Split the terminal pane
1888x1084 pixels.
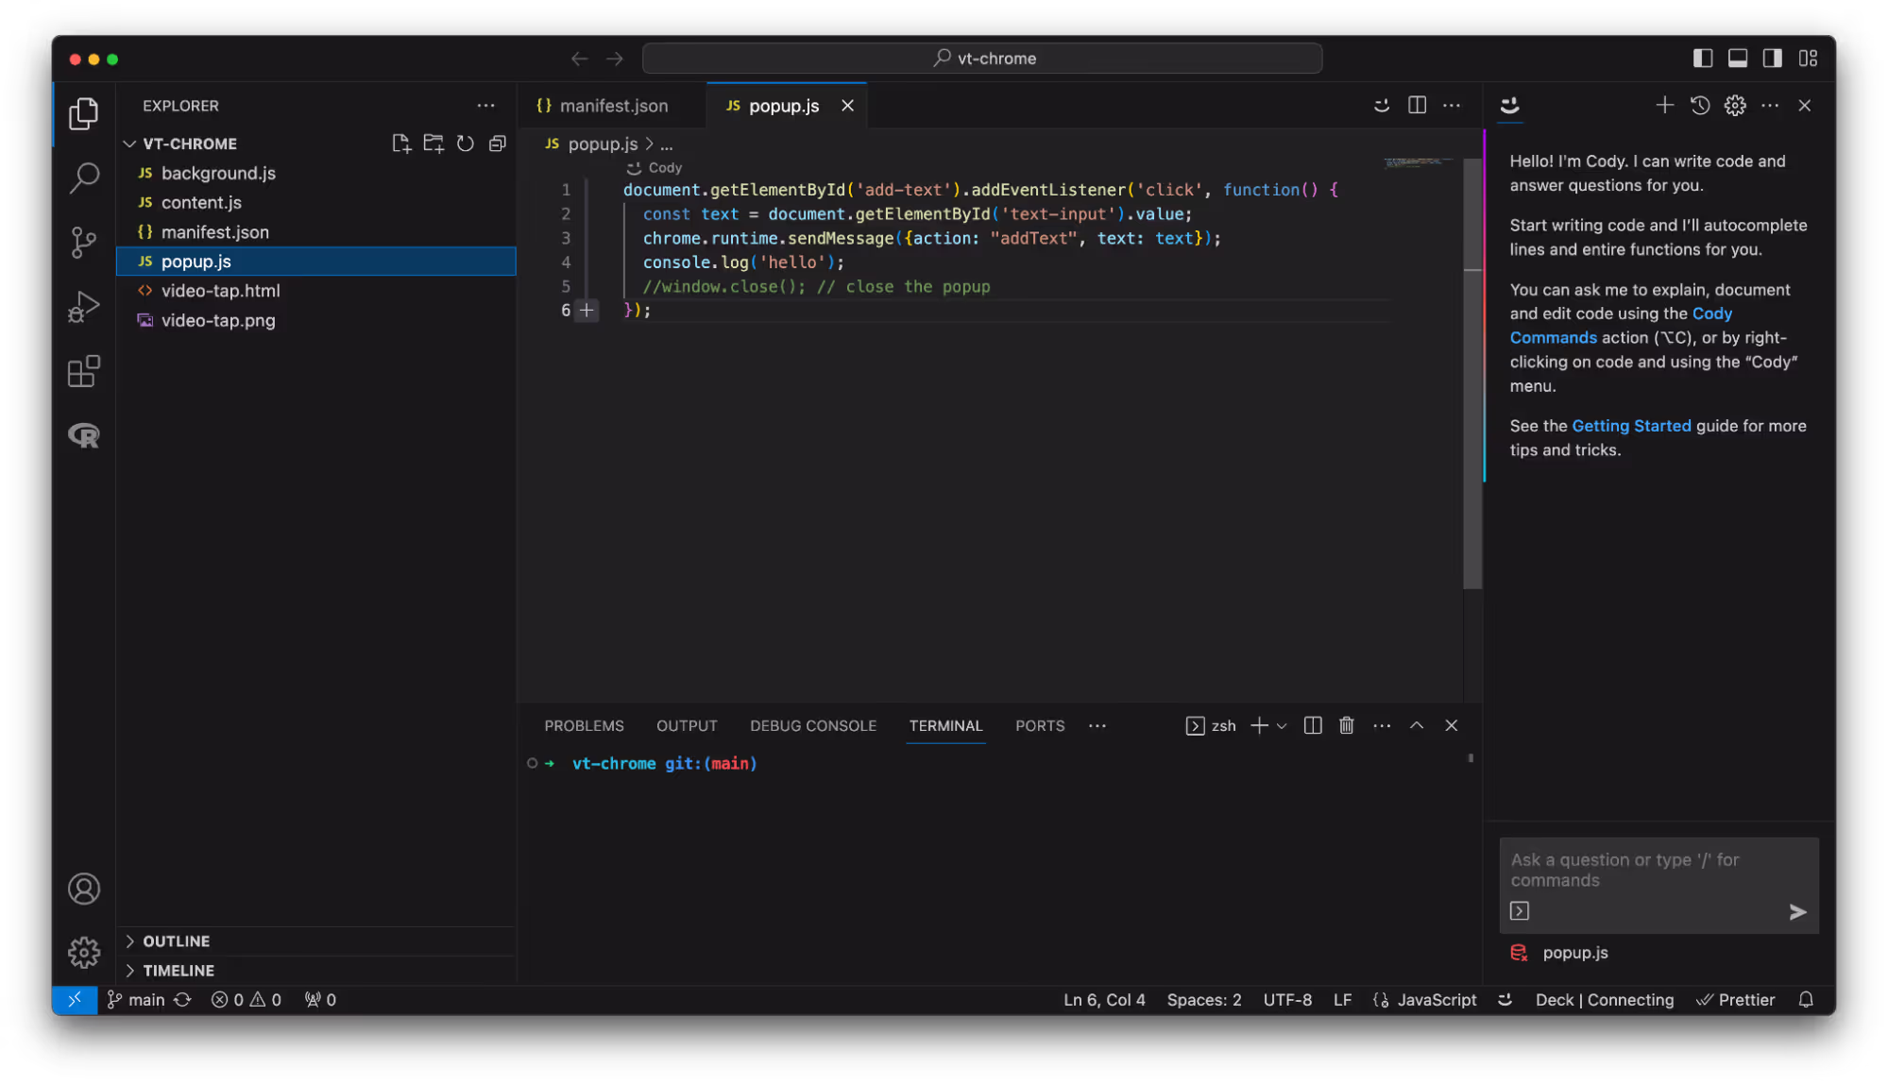pyautogui.click(x=1313, y=725)
